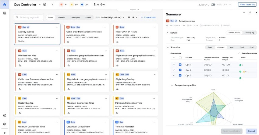Open more options on Roster Overlap card
The image size is (259, 135).
(57, 98)
